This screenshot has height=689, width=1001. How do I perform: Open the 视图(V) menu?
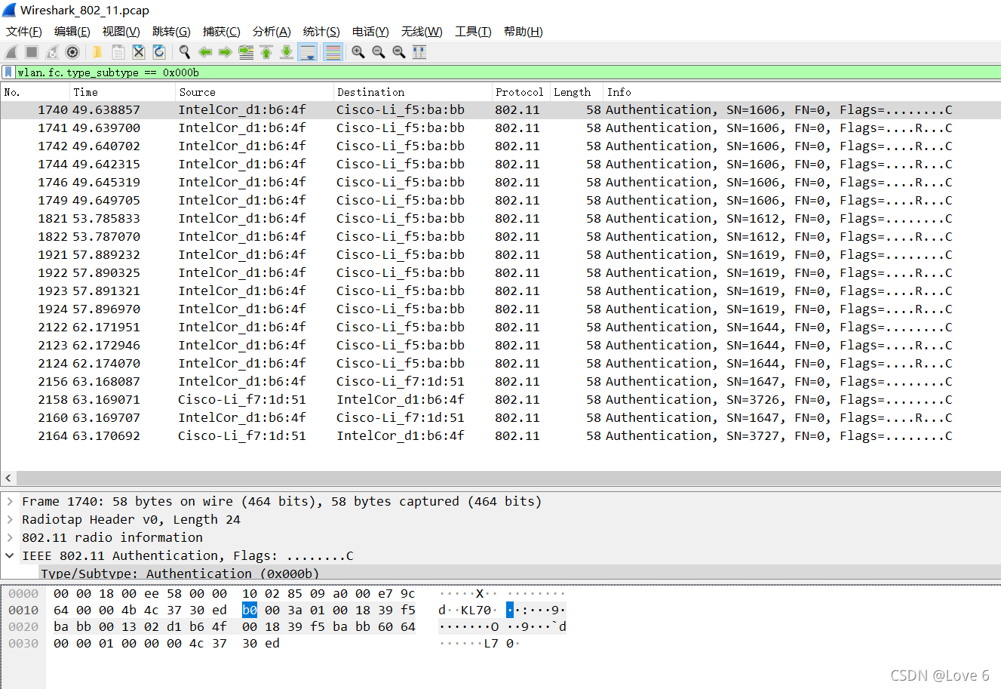point(121,32)
